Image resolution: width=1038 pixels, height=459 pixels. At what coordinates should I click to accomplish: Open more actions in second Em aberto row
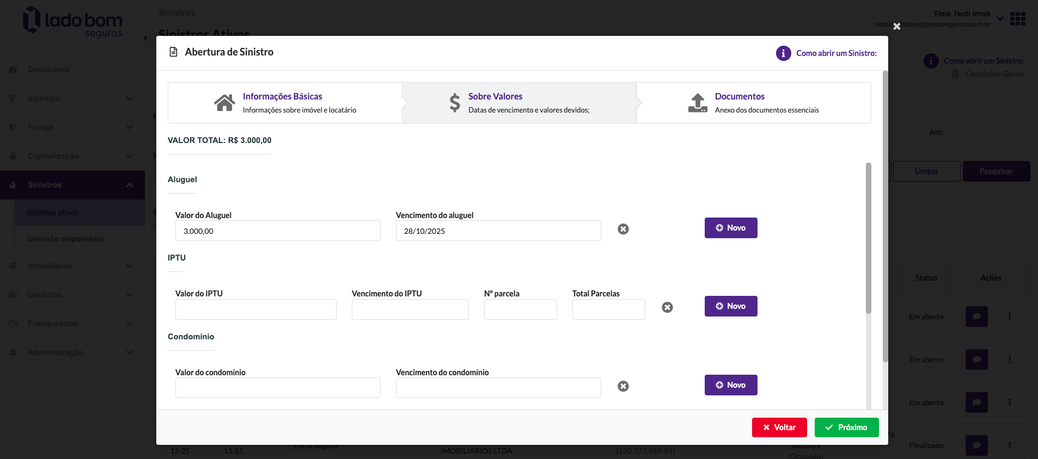pyautogui.click(x=1009, y=359)
